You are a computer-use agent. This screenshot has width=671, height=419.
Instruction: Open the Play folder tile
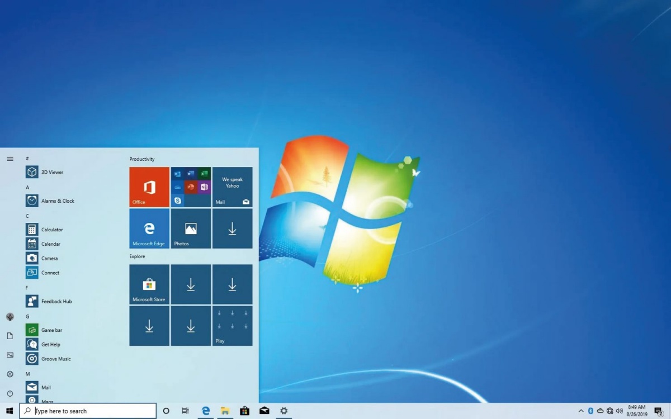tap(232, 326)
